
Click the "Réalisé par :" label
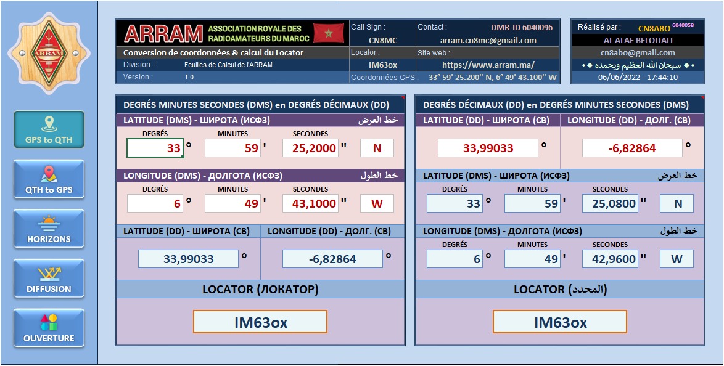pyautogui.click(x=599, y=27)
